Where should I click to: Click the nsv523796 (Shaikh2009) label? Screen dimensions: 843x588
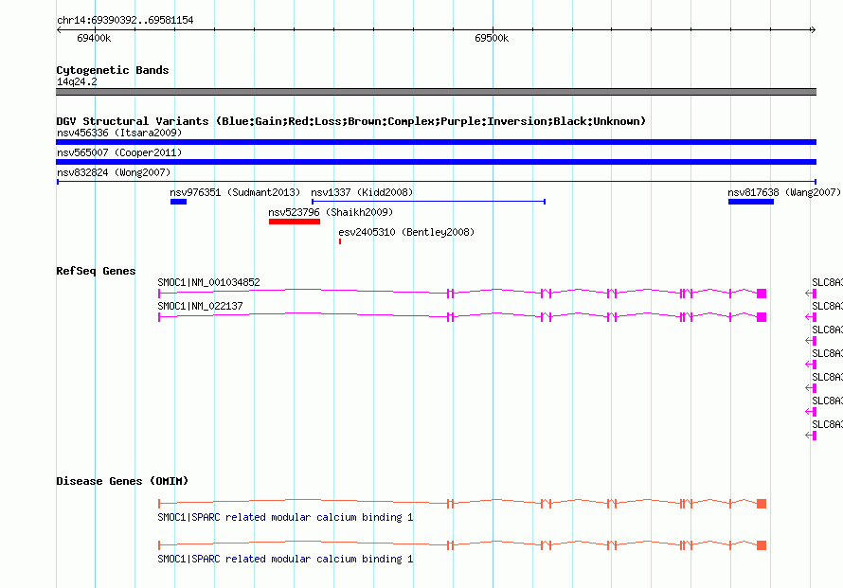331,212
